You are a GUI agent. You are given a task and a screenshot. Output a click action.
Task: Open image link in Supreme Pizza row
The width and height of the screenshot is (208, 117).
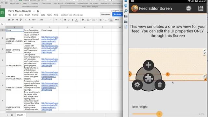pos(50,62)
